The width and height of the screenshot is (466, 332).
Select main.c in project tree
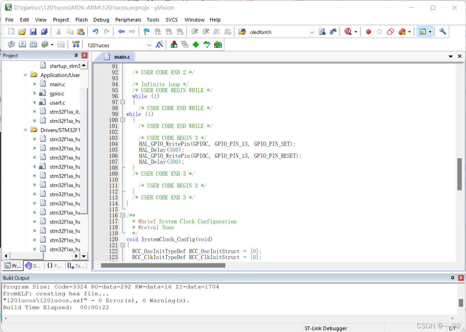(x=57, y=84)
